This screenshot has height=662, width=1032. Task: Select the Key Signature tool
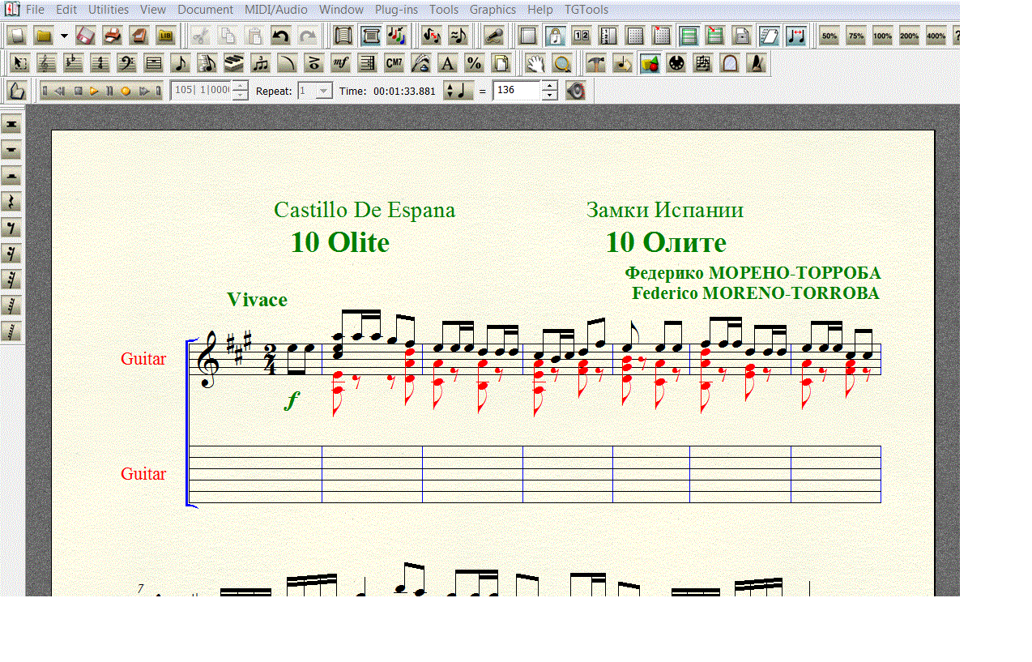coord(74,63)
